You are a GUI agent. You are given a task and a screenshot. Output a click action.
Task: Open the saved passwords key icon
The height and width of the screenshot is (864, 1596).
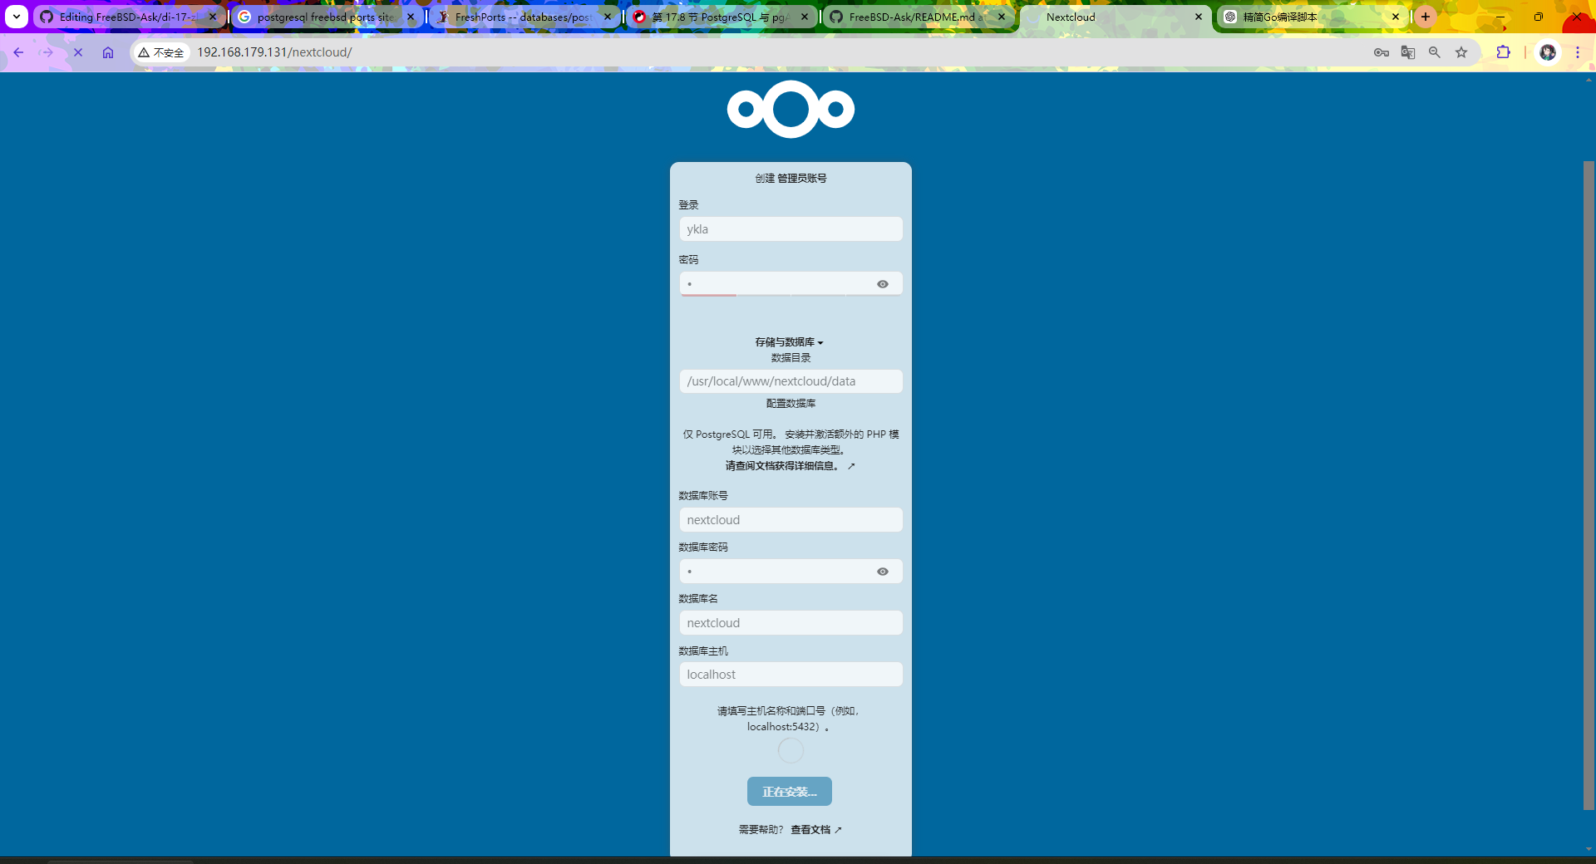coord(1382,52)
